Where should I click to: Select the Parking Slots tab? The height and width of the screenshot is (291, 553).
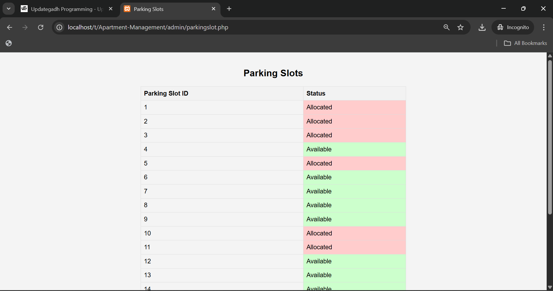click(x=167, y=9)
